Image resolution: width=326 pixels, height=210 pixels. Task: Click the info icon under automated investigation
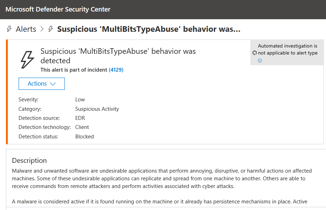260,60
